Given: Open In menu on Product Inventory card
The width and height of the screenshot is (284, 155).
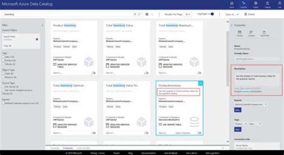Looking at the screenshot, I should click(x=57, y=73).
